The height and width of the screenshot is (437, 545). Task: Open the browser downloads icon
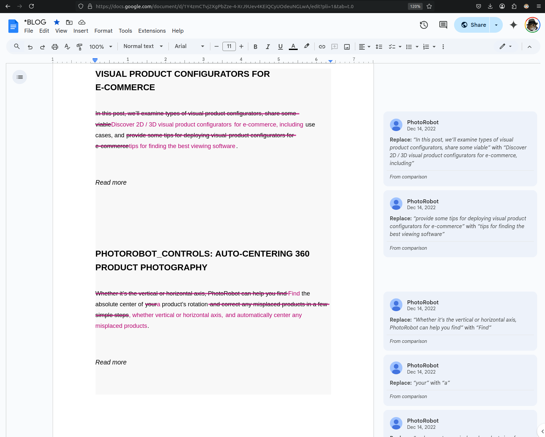pyautogui.click(x=490, y=6)
